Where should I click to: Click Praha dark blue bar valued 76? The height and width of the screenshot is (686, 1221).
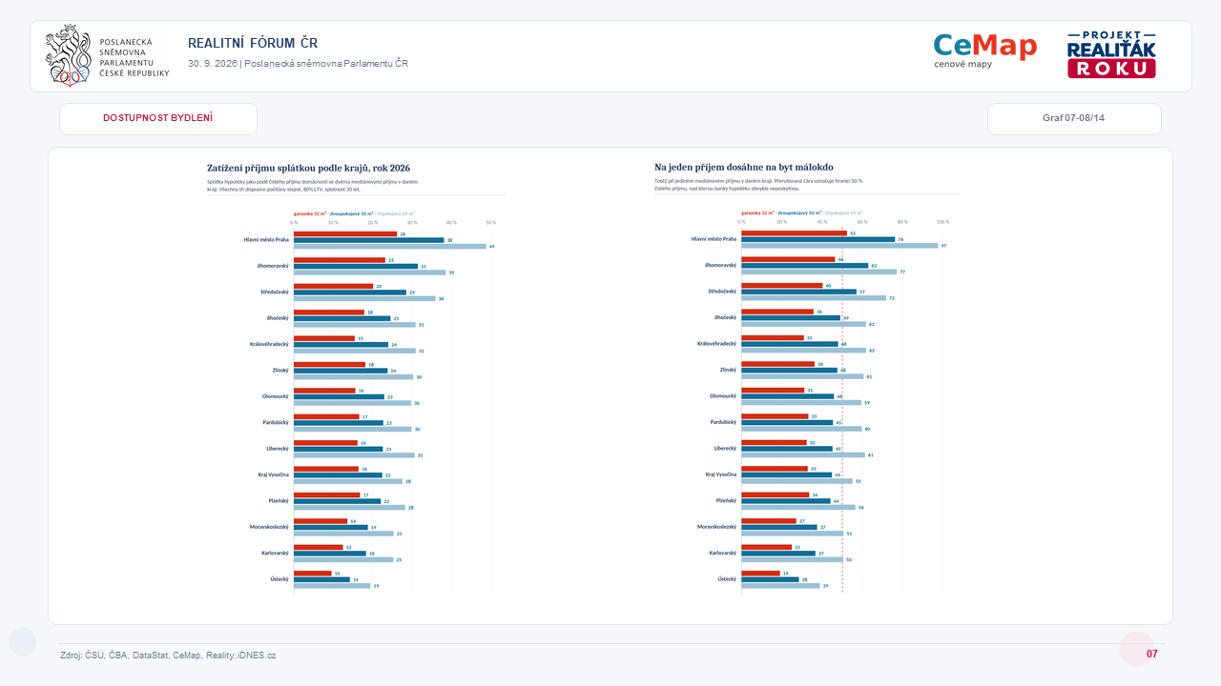(818, 240)
